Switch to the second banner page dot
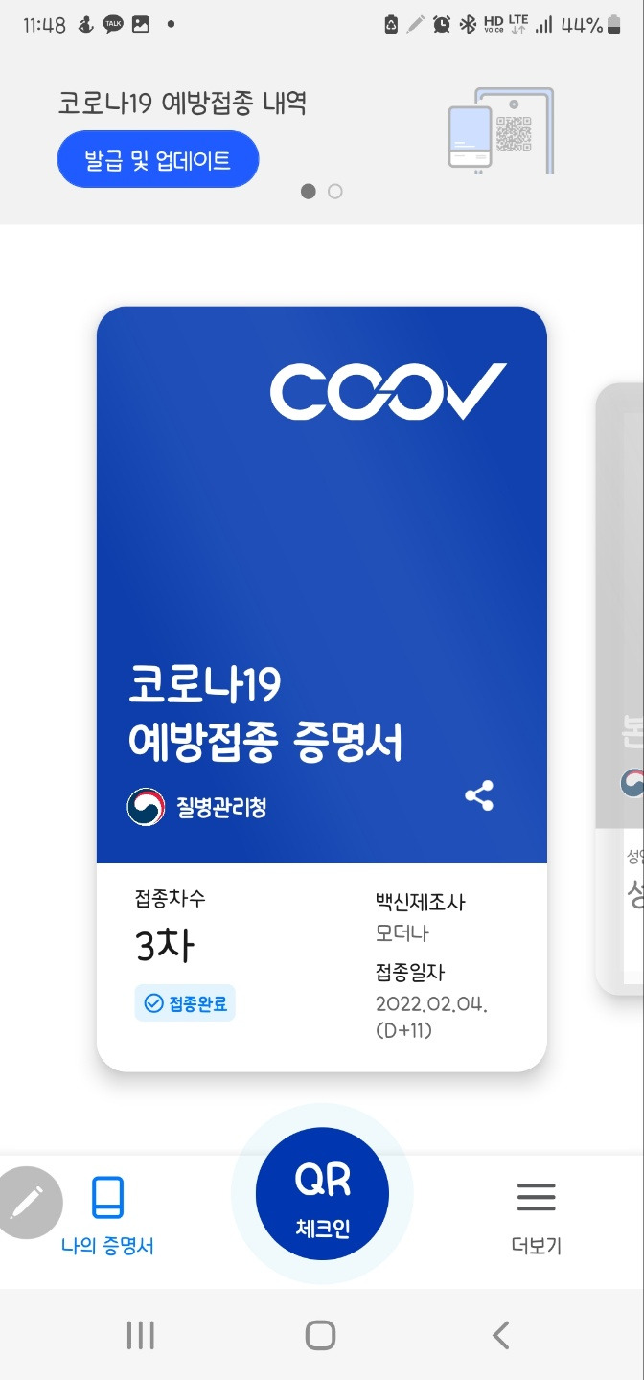Viewport: 644px width, 1380px height. (335, 192)
